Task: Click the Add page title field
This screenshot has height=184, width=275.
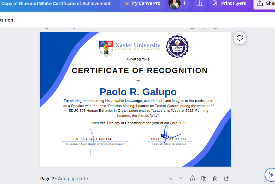Action: pyautogui.click(x=73, y=179)
